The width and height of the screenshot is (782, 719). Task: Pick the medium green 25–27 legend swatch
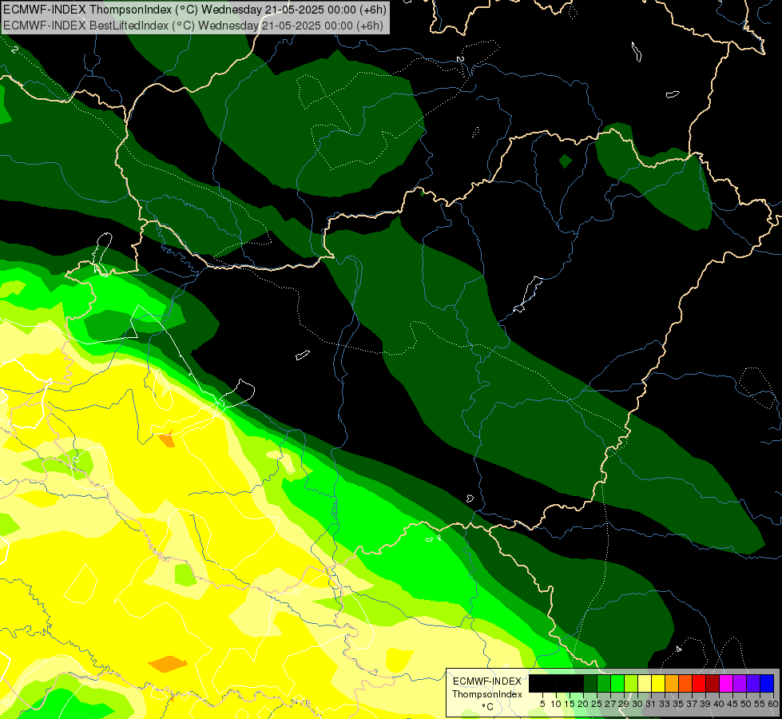(603, 683)
